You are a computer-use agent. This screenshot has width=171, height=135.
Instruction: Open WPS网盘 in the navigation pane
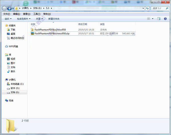click(13, 46)
